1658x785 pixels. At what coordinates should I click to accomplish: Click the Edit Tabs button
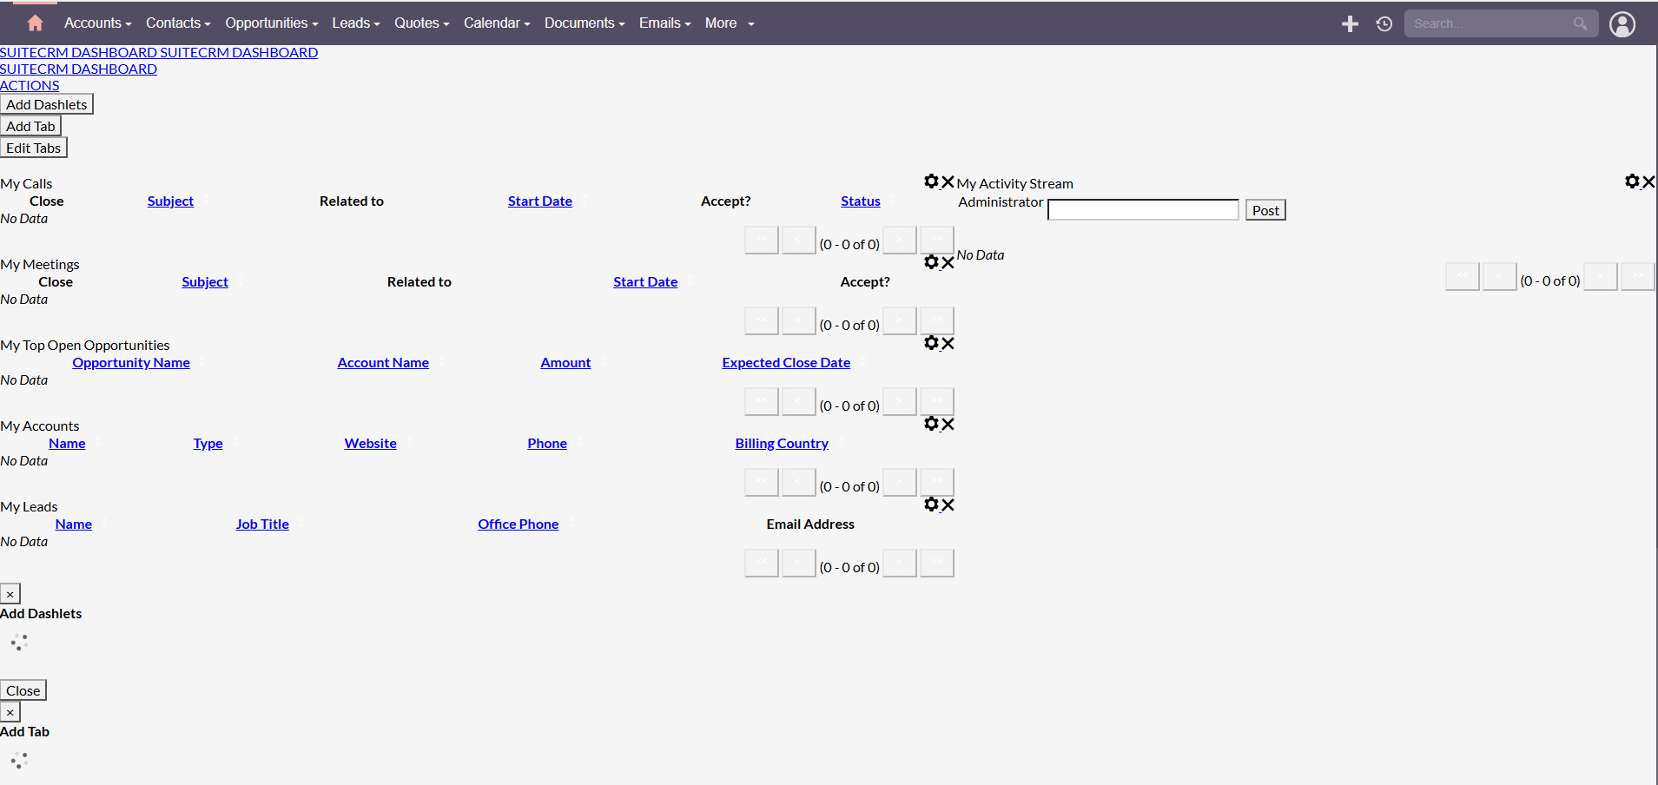tap(34, 148)
